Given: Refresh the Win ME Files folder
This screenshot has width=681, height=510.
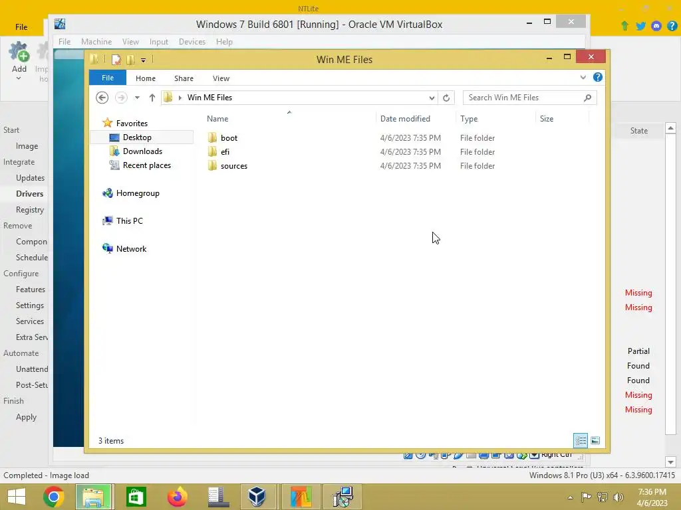Looking at the screenshot, I should pyautogui.click(x=446, y=98).
